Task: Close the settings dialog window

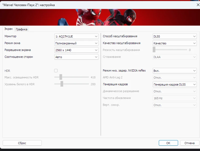Action: (198, 5)
